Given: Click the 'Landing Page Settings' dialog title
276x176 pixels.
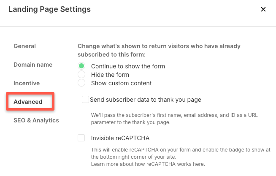Looking at the screenshot, I should click(49, 9).
